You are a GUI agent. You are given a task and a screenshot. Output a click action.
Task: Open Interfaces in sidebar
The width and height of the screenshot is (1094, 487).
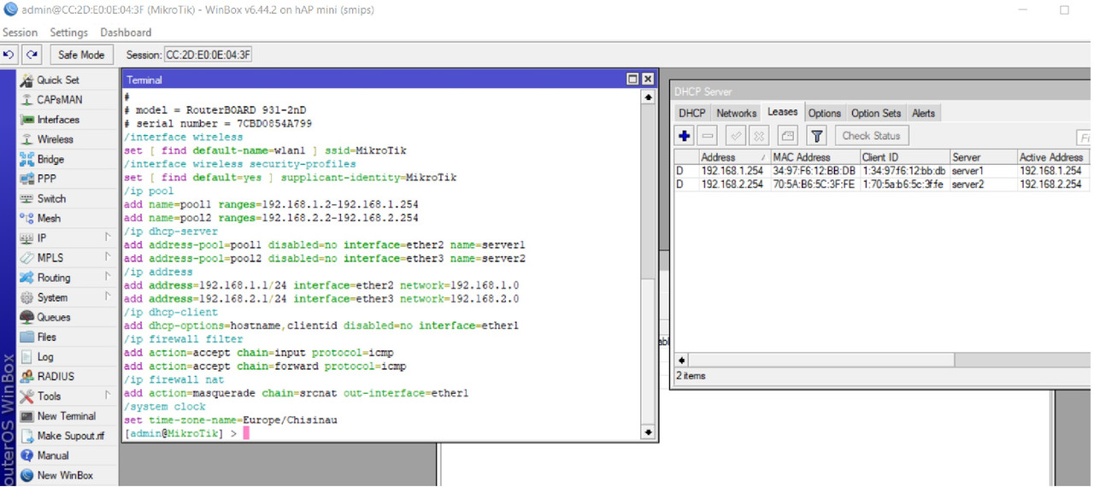pos(58,120)
